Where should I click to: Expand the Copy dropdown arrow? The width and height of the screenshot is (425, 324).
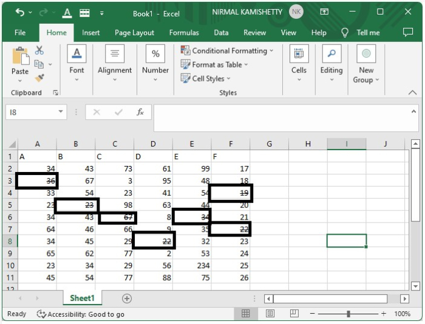pos(50,64)
